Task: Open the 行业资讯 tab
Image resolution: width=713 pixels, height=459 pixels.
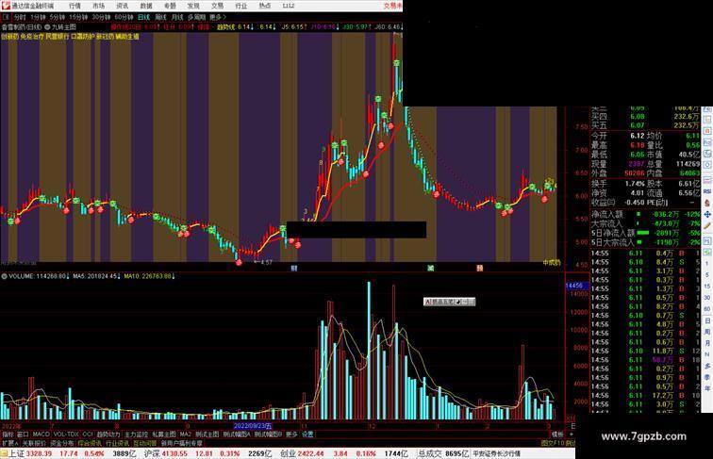Action: [117, 443]
